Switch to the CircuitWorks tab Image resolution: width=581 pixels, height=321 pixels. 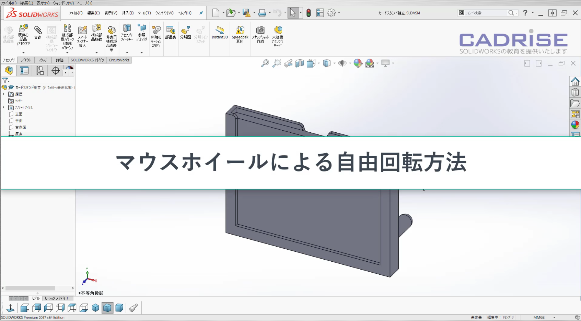click(x=118, y=60)
